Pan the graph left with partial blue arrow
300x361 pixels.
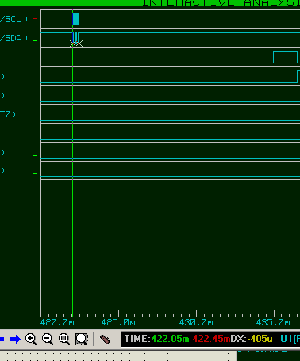(x=2, y=339)
